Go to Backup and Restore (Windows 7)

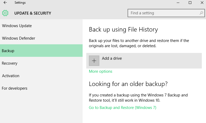point(123,108)
